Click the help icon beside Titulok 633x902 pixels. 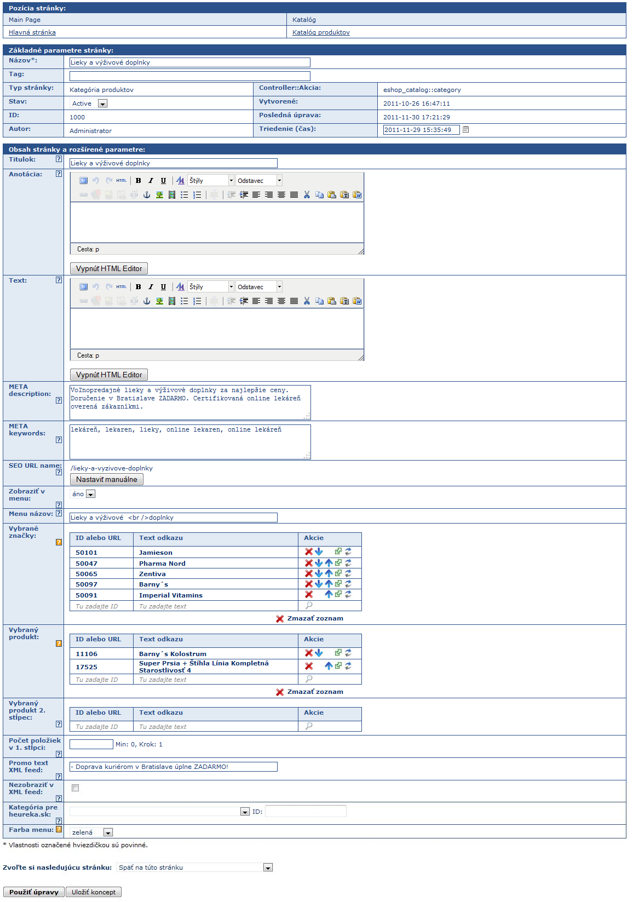pos(59,159)
